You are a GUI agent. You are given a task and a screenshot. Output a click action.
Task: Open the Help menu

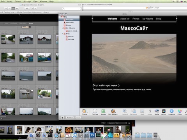tap(51, 2)
